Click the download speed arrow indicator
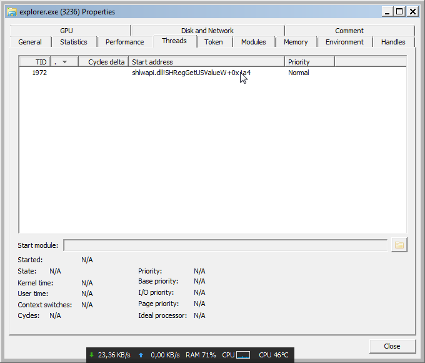 [x=92, y=355]
